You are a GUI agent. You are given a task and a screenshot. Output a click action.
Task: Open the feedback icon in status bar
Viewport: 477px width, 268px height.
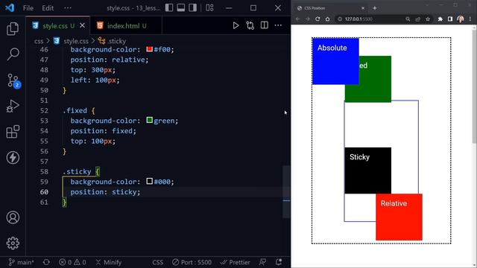click(x=262, y=262)
